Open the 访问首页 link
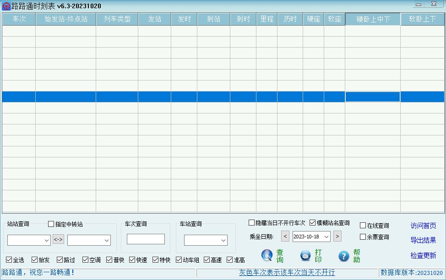The image size is (446, 280). [x=423, y=226]
